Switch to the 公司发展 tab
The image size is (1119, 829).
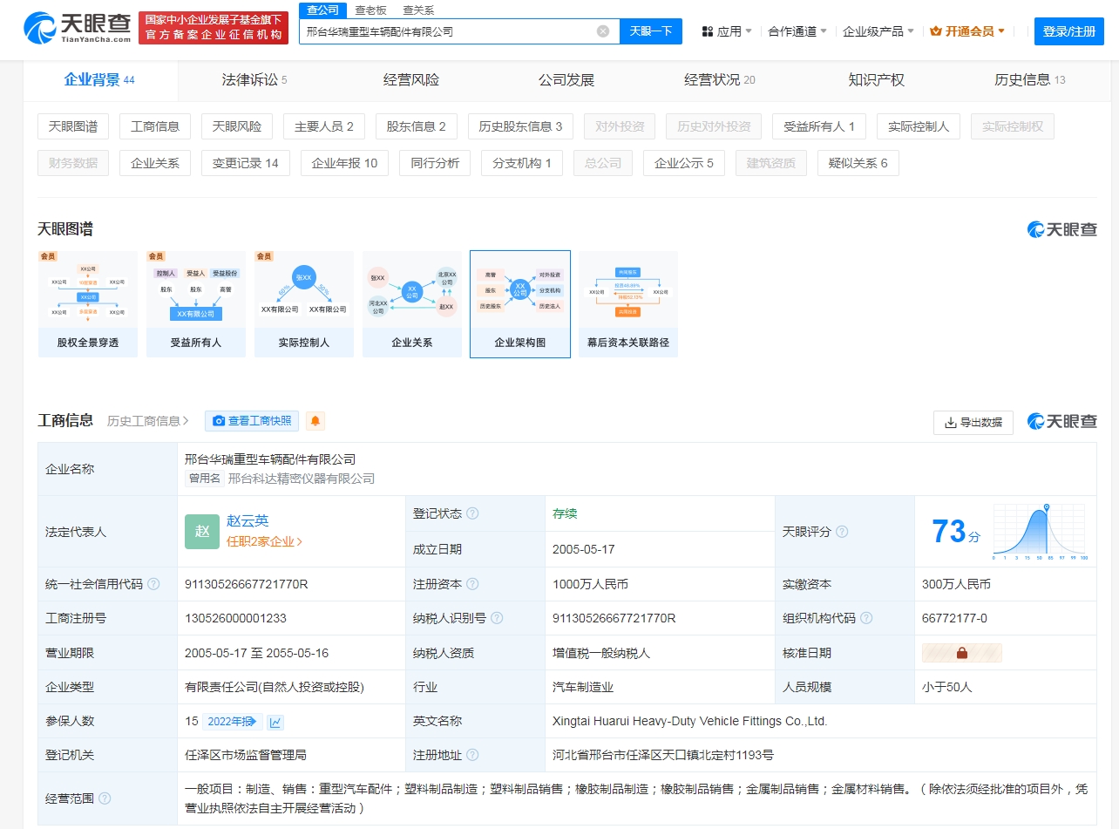566,80
